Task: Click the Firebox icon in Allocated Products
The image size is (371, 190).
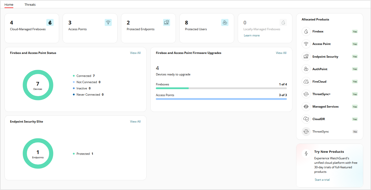Action: (x=306, y=31)
